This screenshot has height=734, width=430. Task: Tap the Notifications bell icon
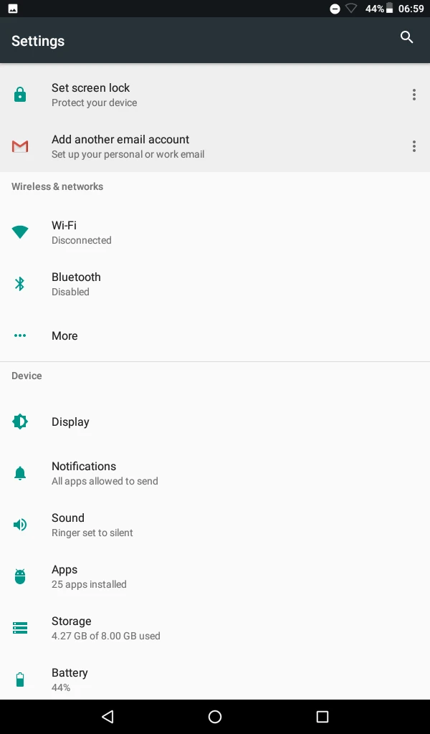coord(20,473)
